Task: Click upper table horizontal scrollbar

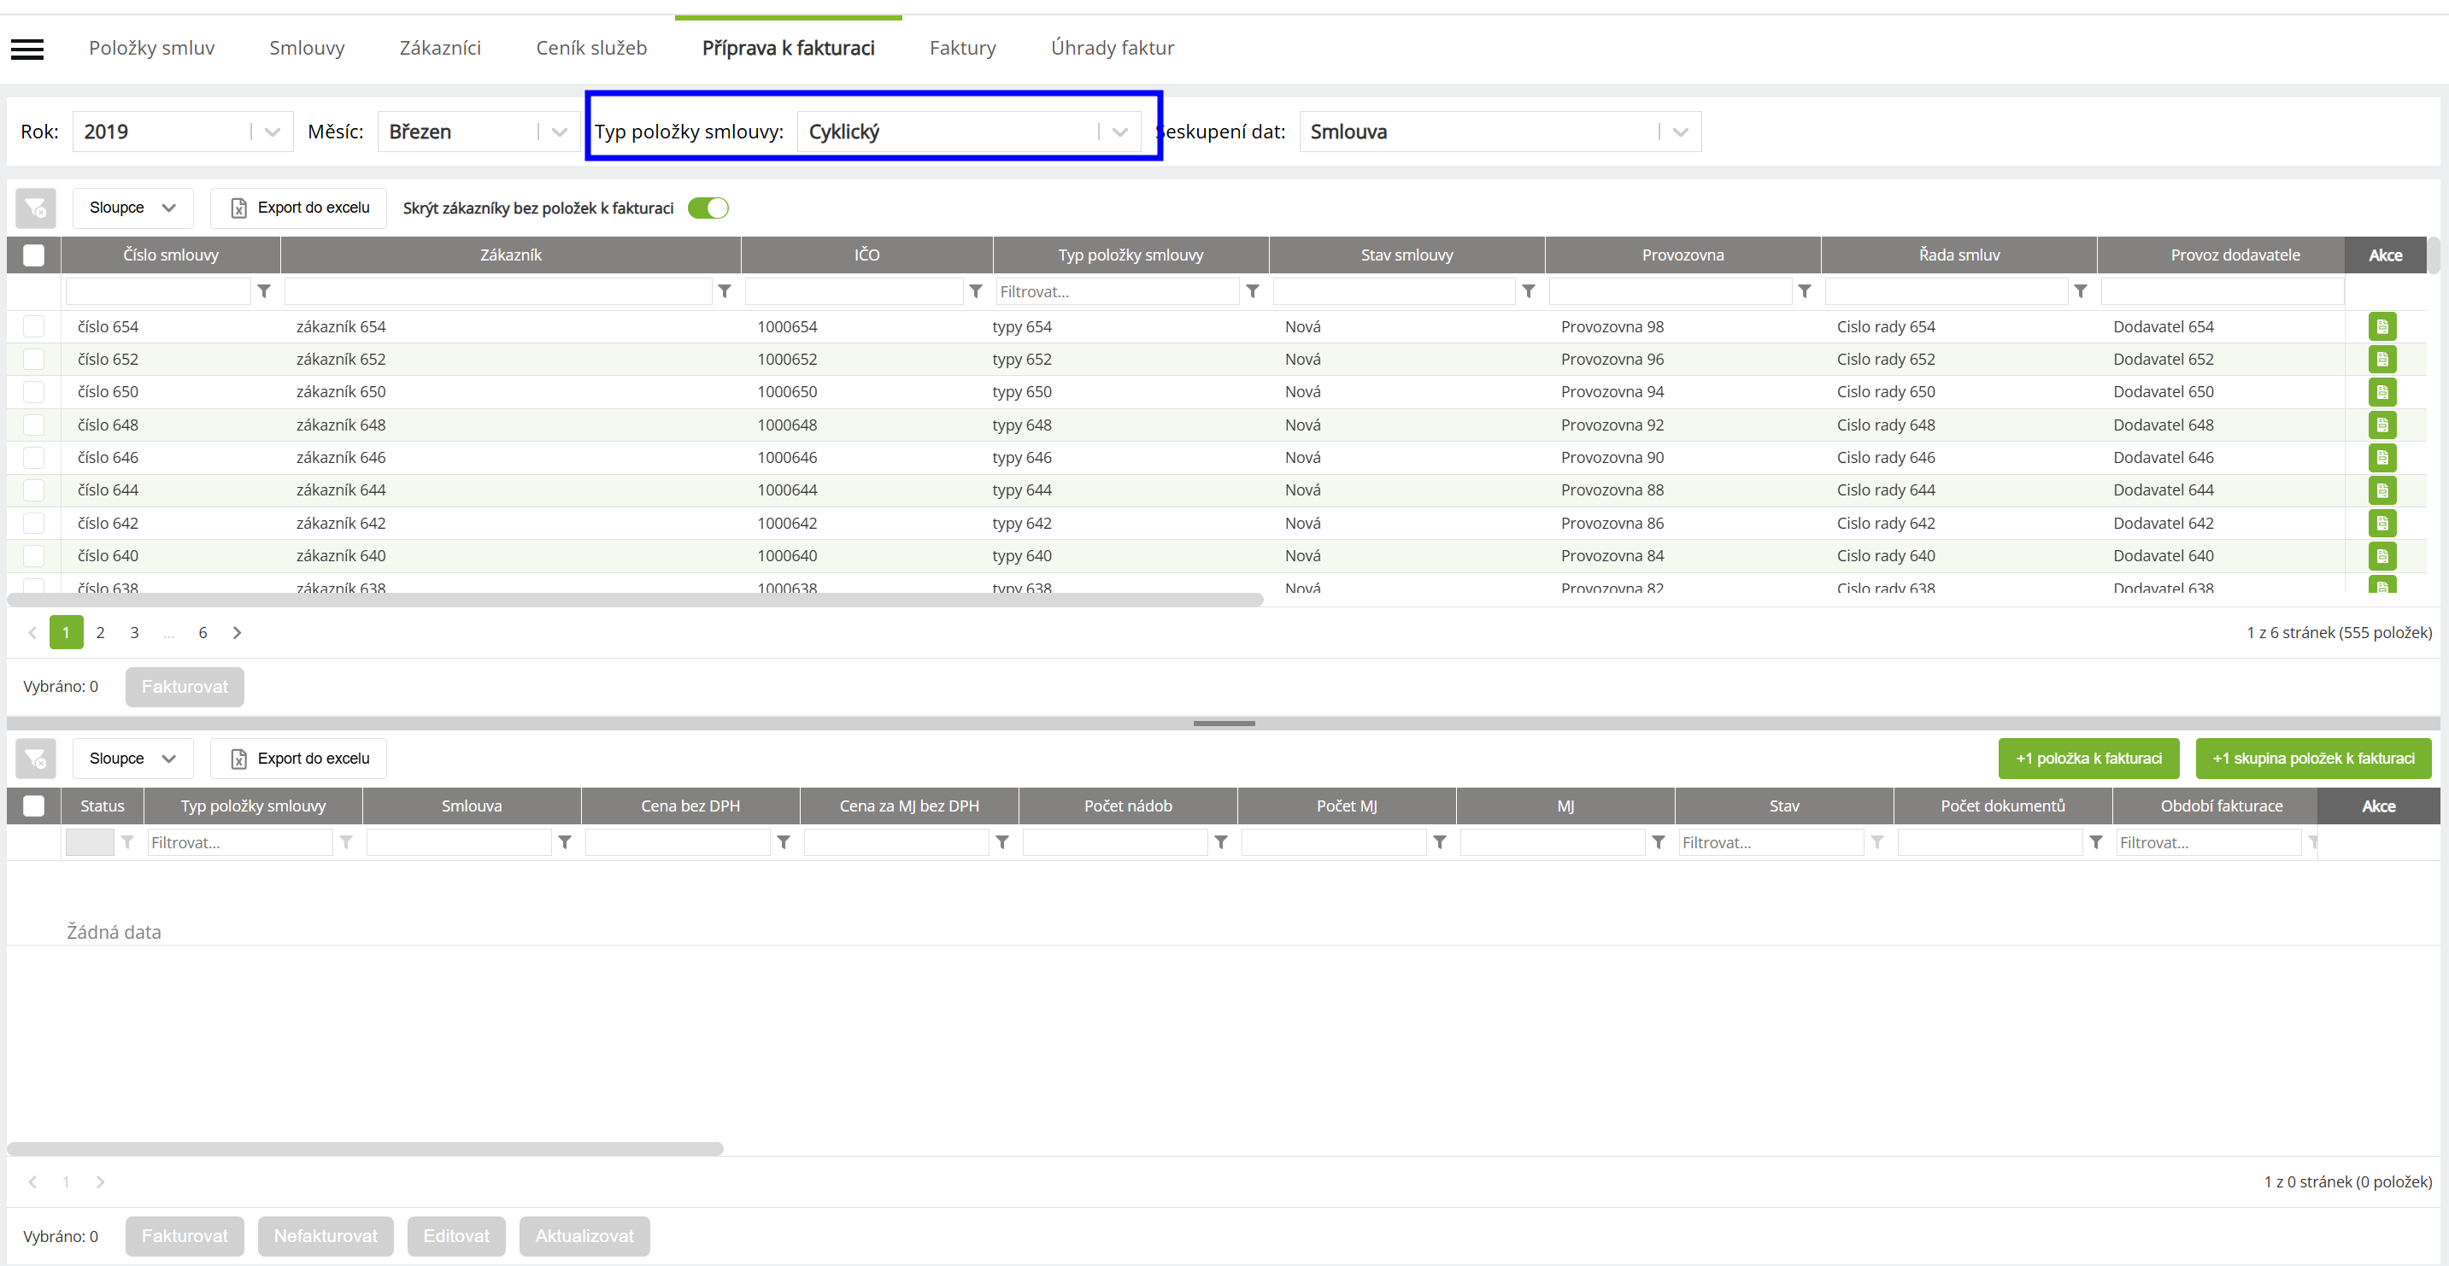Action: click(635, 601)
